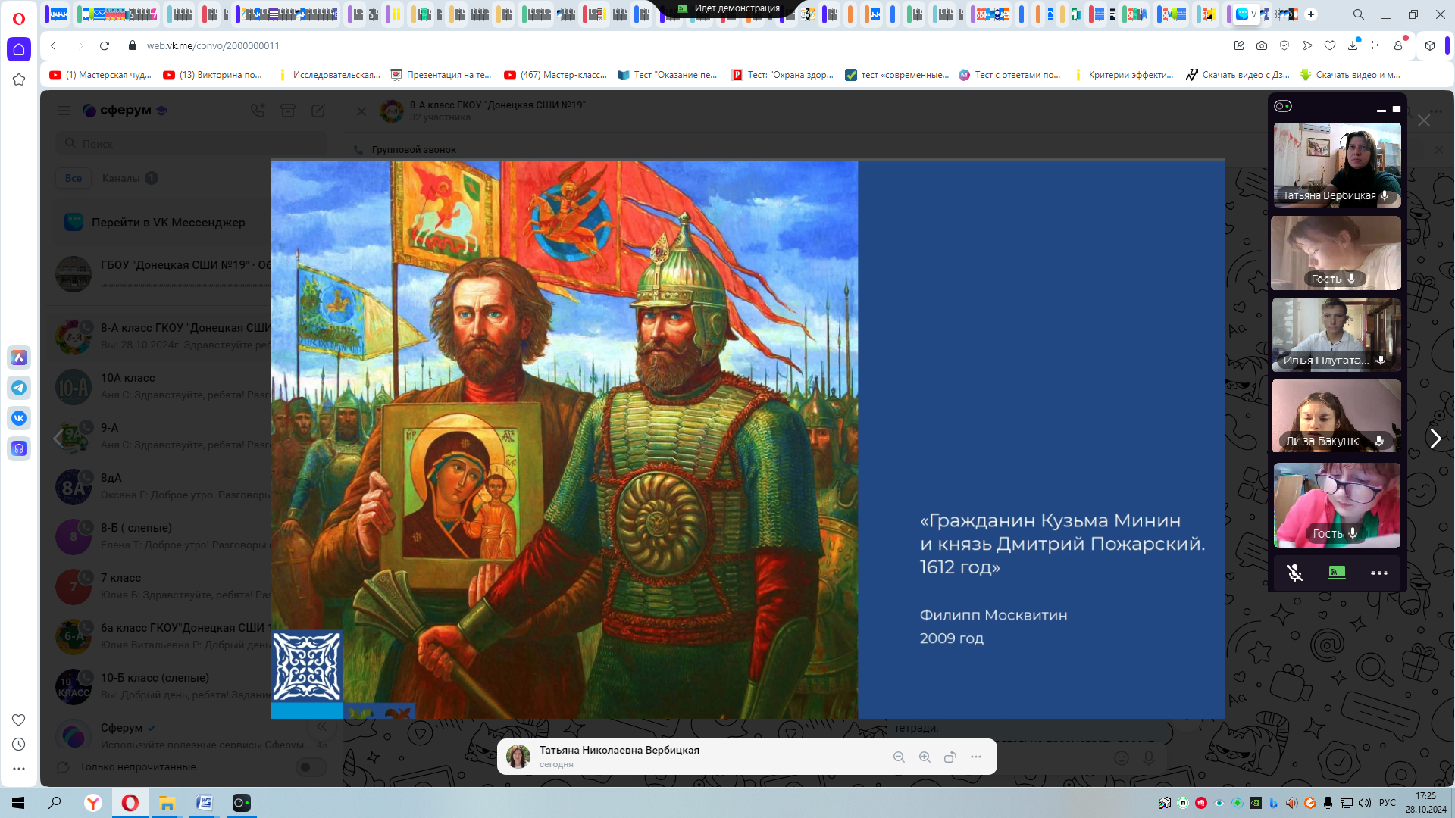Show next participants with right arrow
The image size is (1455, 818).
[x=1435, y=439]
